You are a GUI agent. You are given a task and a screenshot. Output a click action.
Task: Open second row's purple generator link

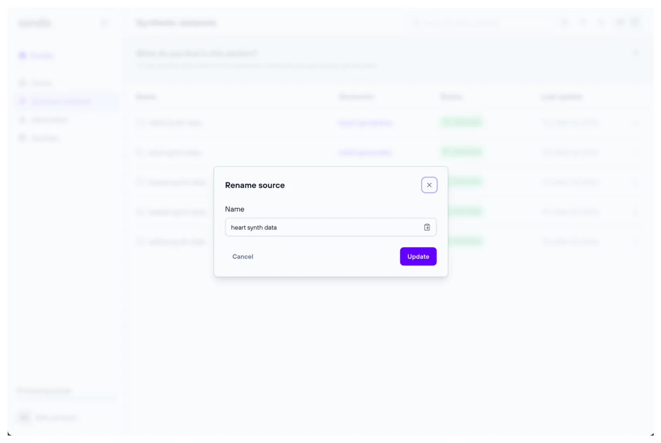[x=365, y=153]
